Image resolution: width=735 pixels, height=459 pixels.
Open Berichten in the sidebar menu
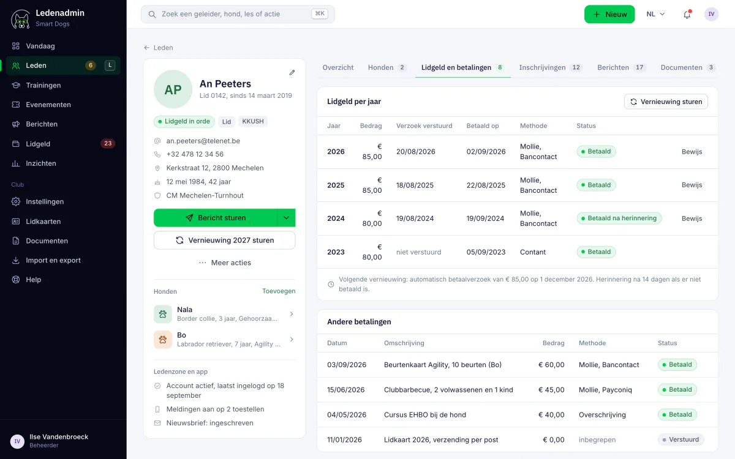point(63,124)
